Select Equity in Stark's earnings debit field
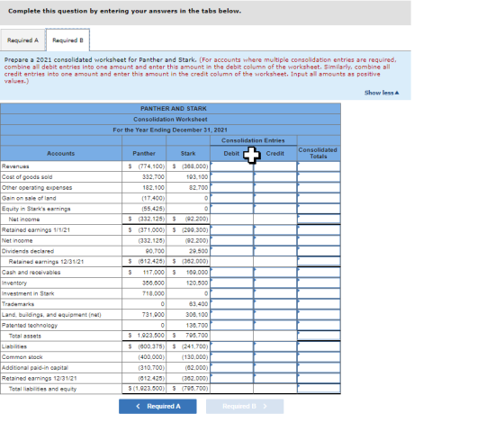 [x=232, y=209]
